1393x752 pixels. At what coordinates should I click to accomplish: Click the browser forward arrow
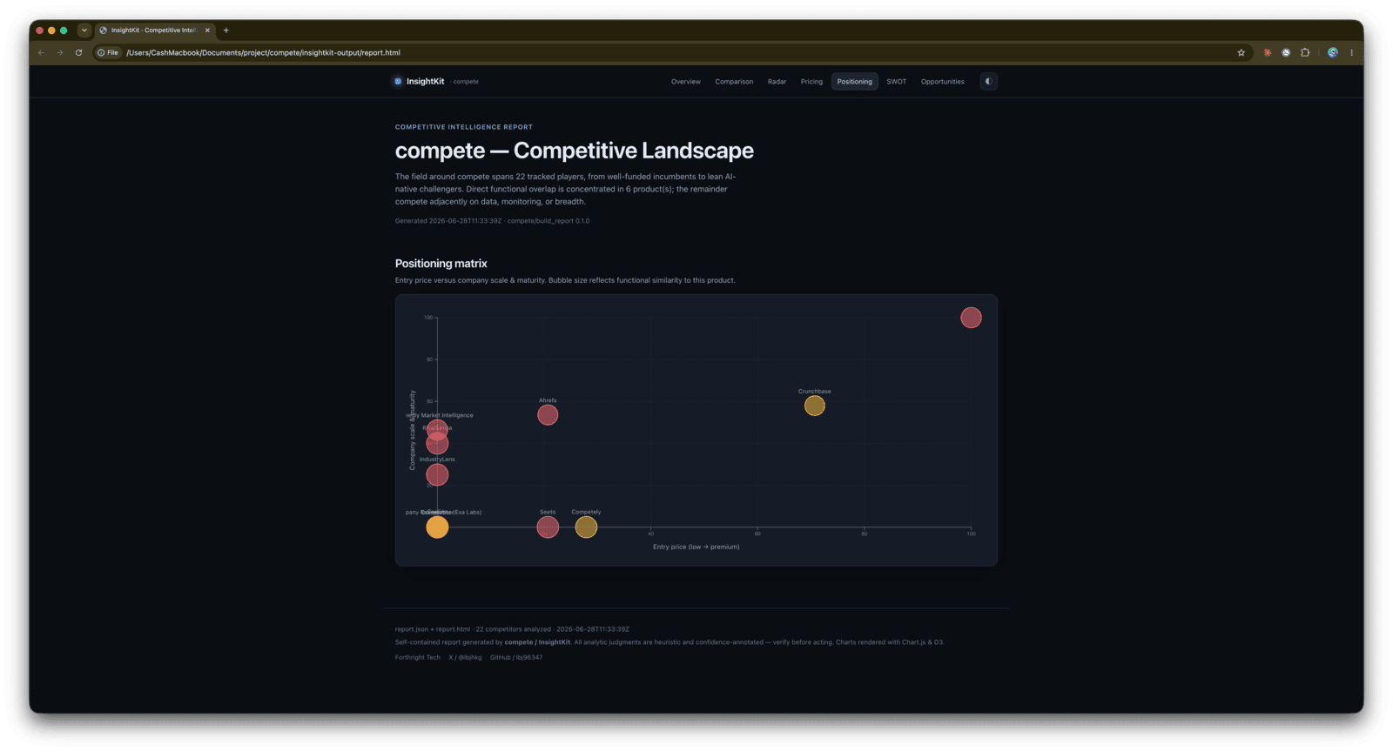[x=60, y=53]
